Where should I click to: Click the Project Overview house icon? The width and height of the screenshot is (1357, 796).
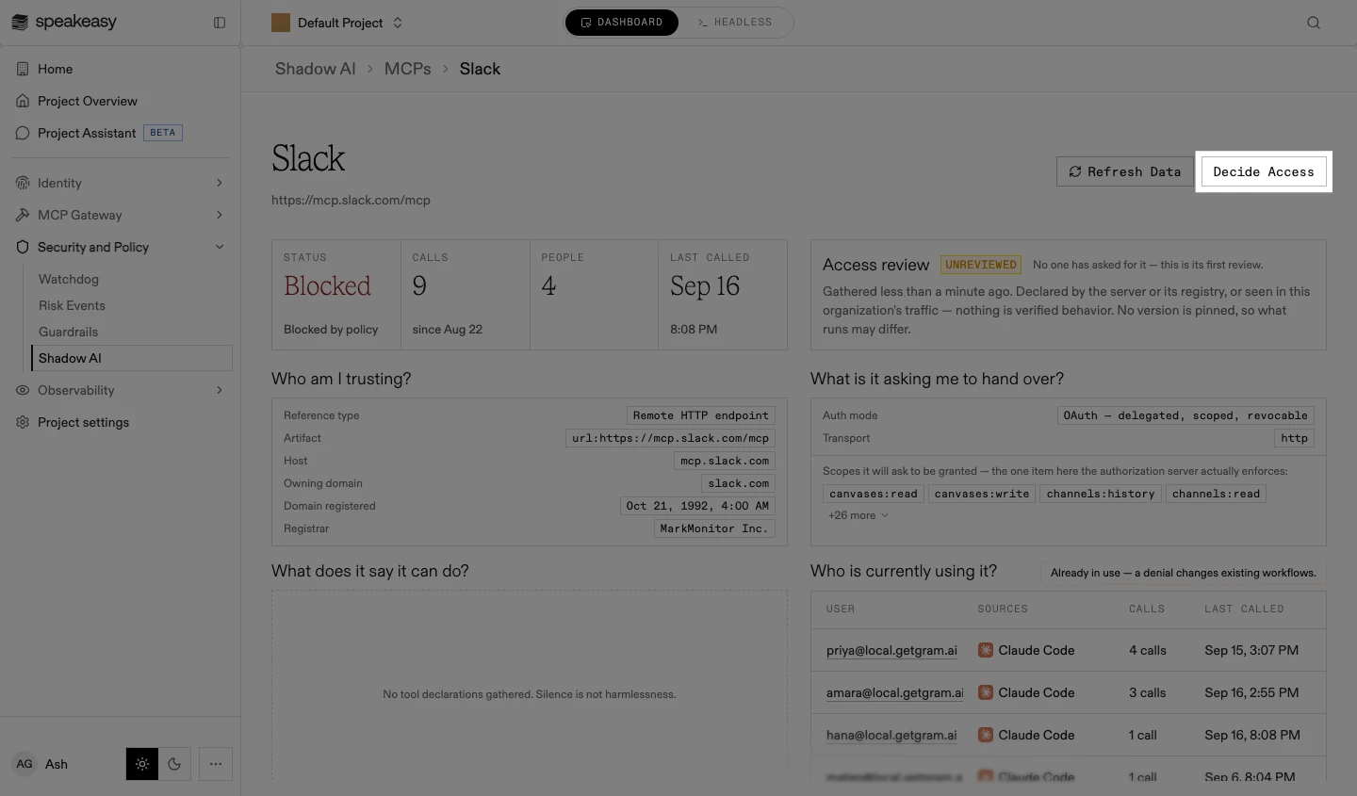(23, 101)
